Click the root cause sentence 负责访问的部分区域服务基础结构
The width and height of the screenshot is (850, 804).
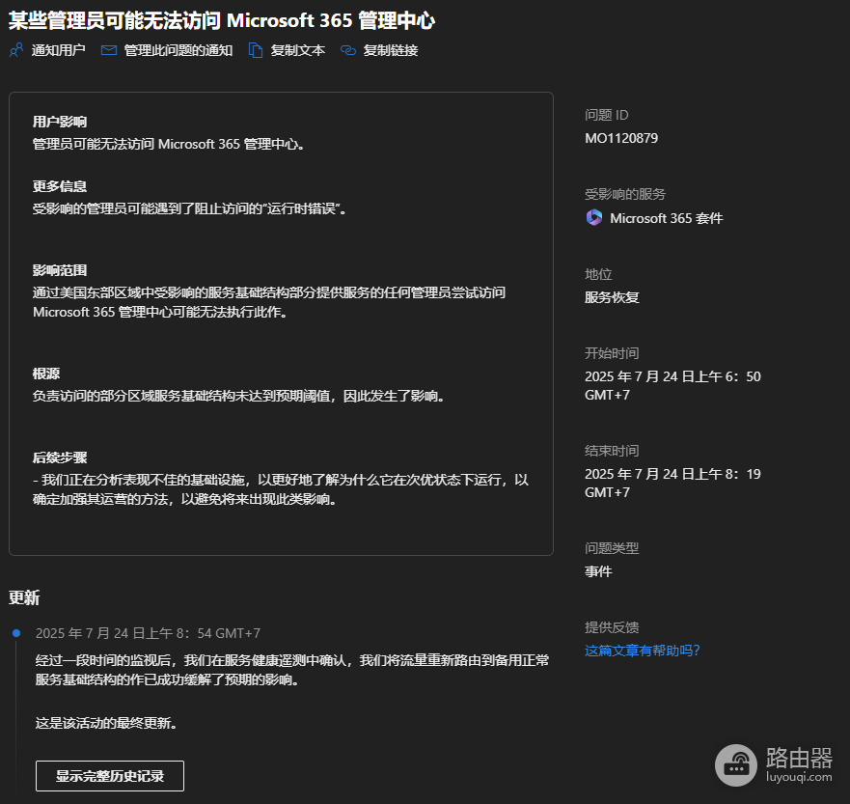click(238, 397)
